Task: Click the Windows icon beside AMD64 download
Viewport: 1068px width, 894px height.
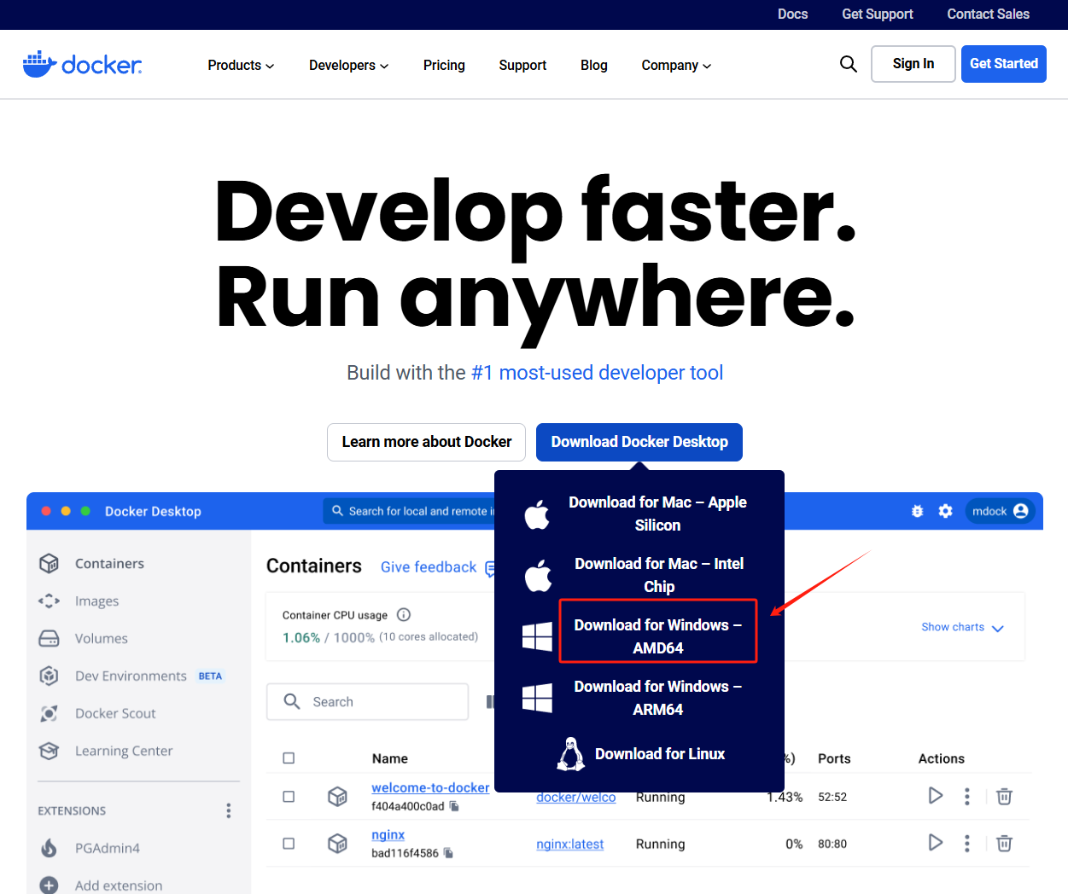Action: pyautogui.click(x=537, y=636)
